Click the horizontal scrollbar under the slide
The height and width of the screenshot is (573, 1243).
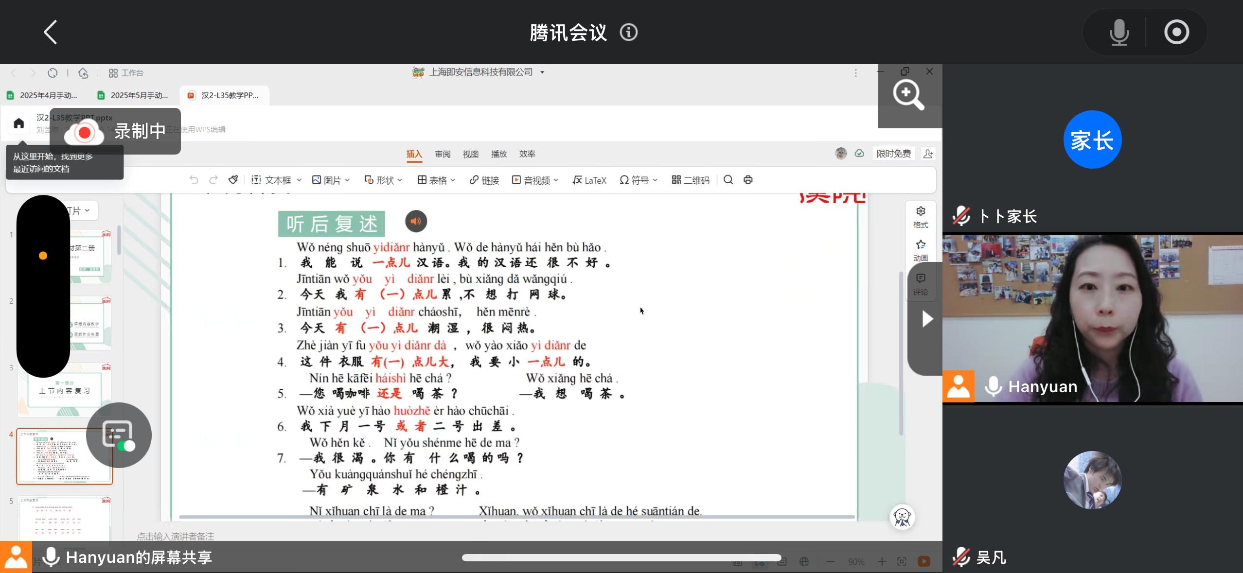click(516, 517)
